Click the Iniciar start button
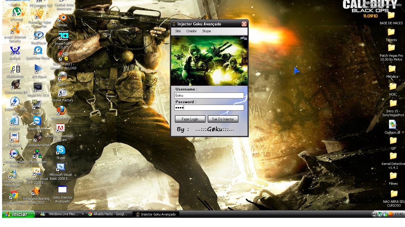405x227 pixels. pos(18,214)
